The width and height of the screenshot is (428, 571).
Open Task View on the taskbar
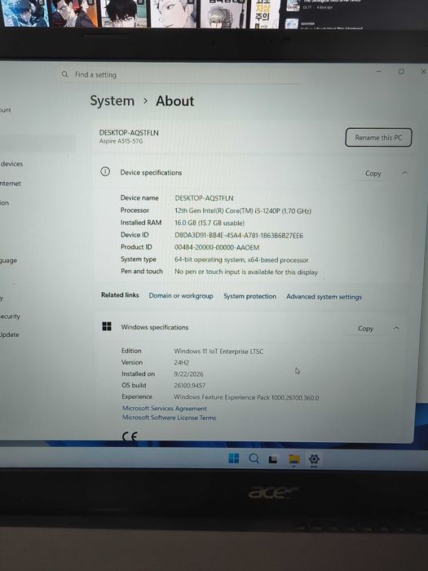click(273, 459)
